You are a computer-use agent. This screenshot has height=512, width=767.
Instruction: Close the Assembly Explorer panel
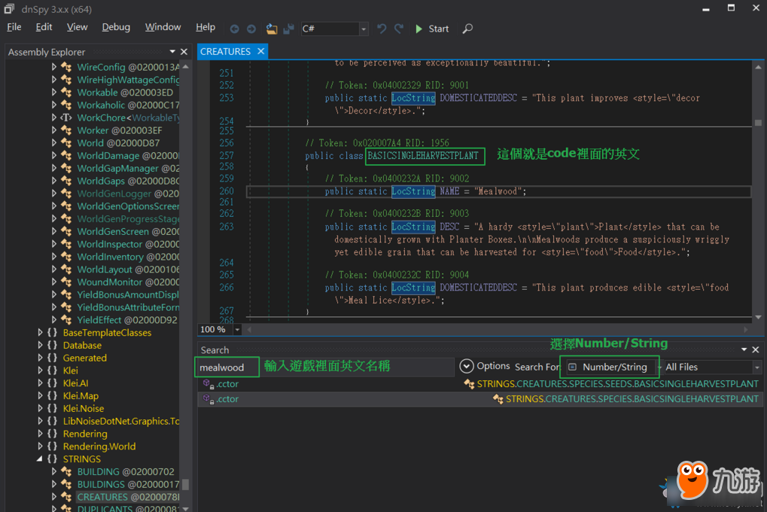[x=184, y=52]
